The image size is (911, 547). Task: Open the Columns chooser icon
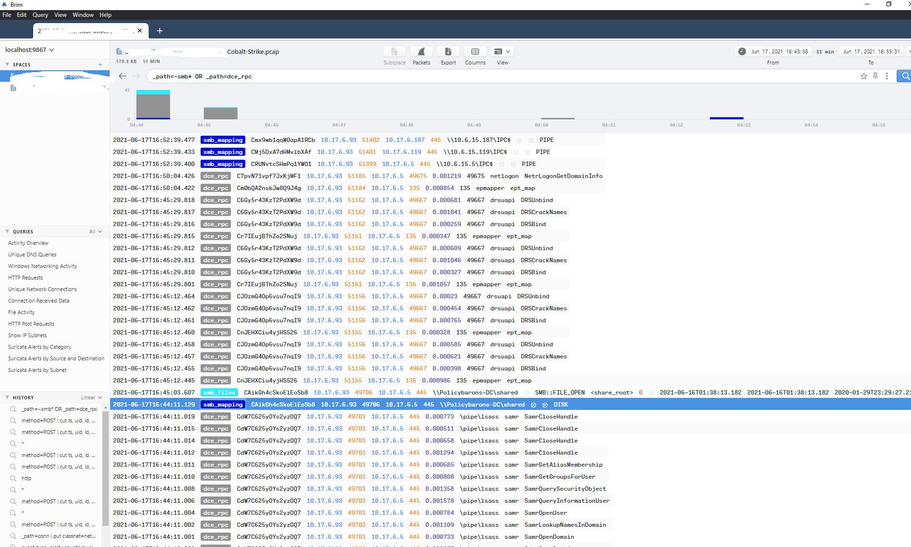tap(475, 51)
